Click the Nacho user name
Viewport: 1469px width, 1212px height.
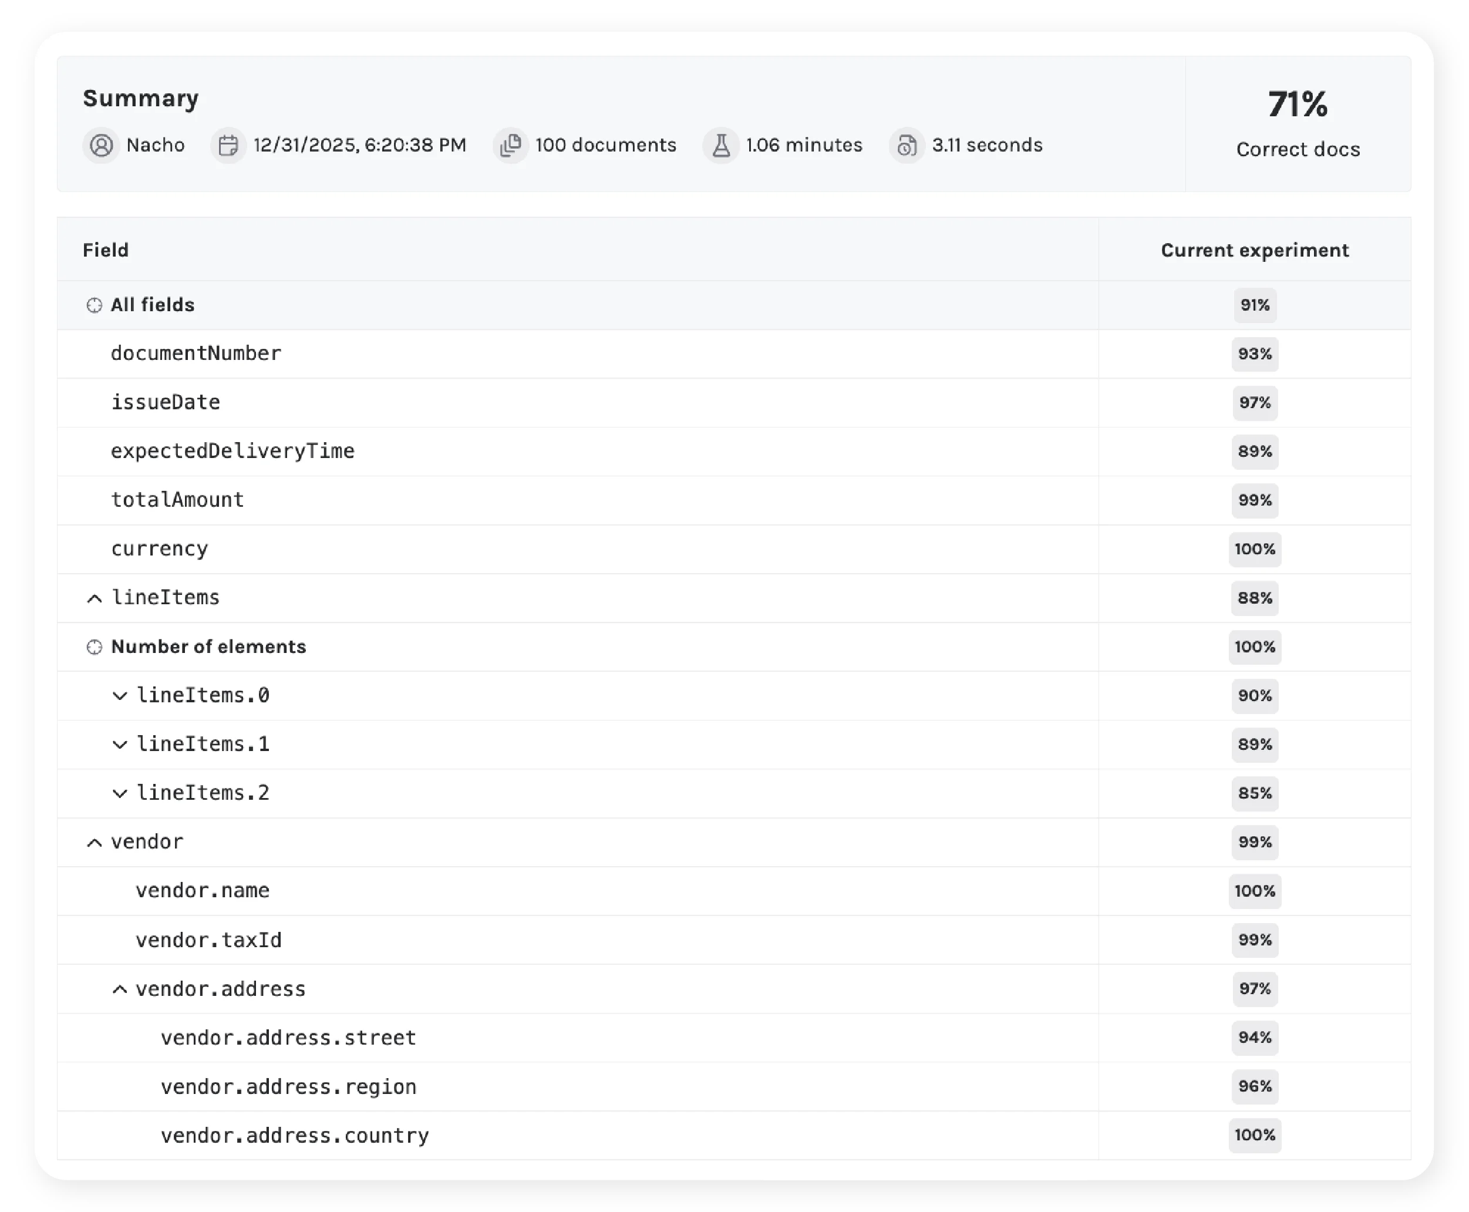click(156, 145)
